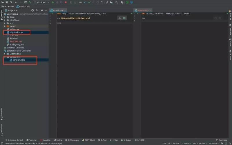Click the GET URL line in physical.http editor
This screenshot has height=145, width=232.
click(x=166, y=13)
